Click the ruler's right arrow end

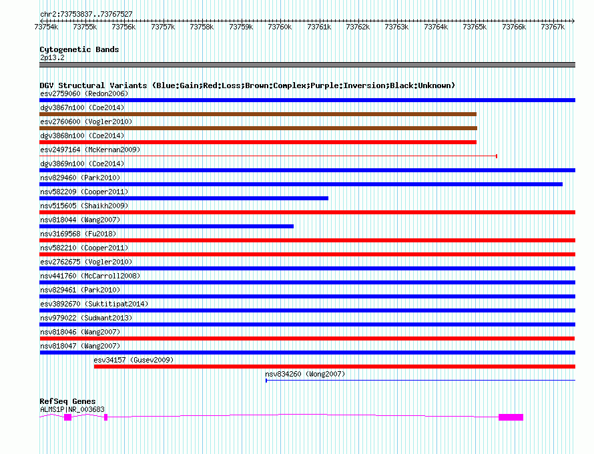click(x=573, y=21)
